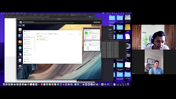
Task: Open the Bookmarks menu in menu bar
Action: coord(18,13)
